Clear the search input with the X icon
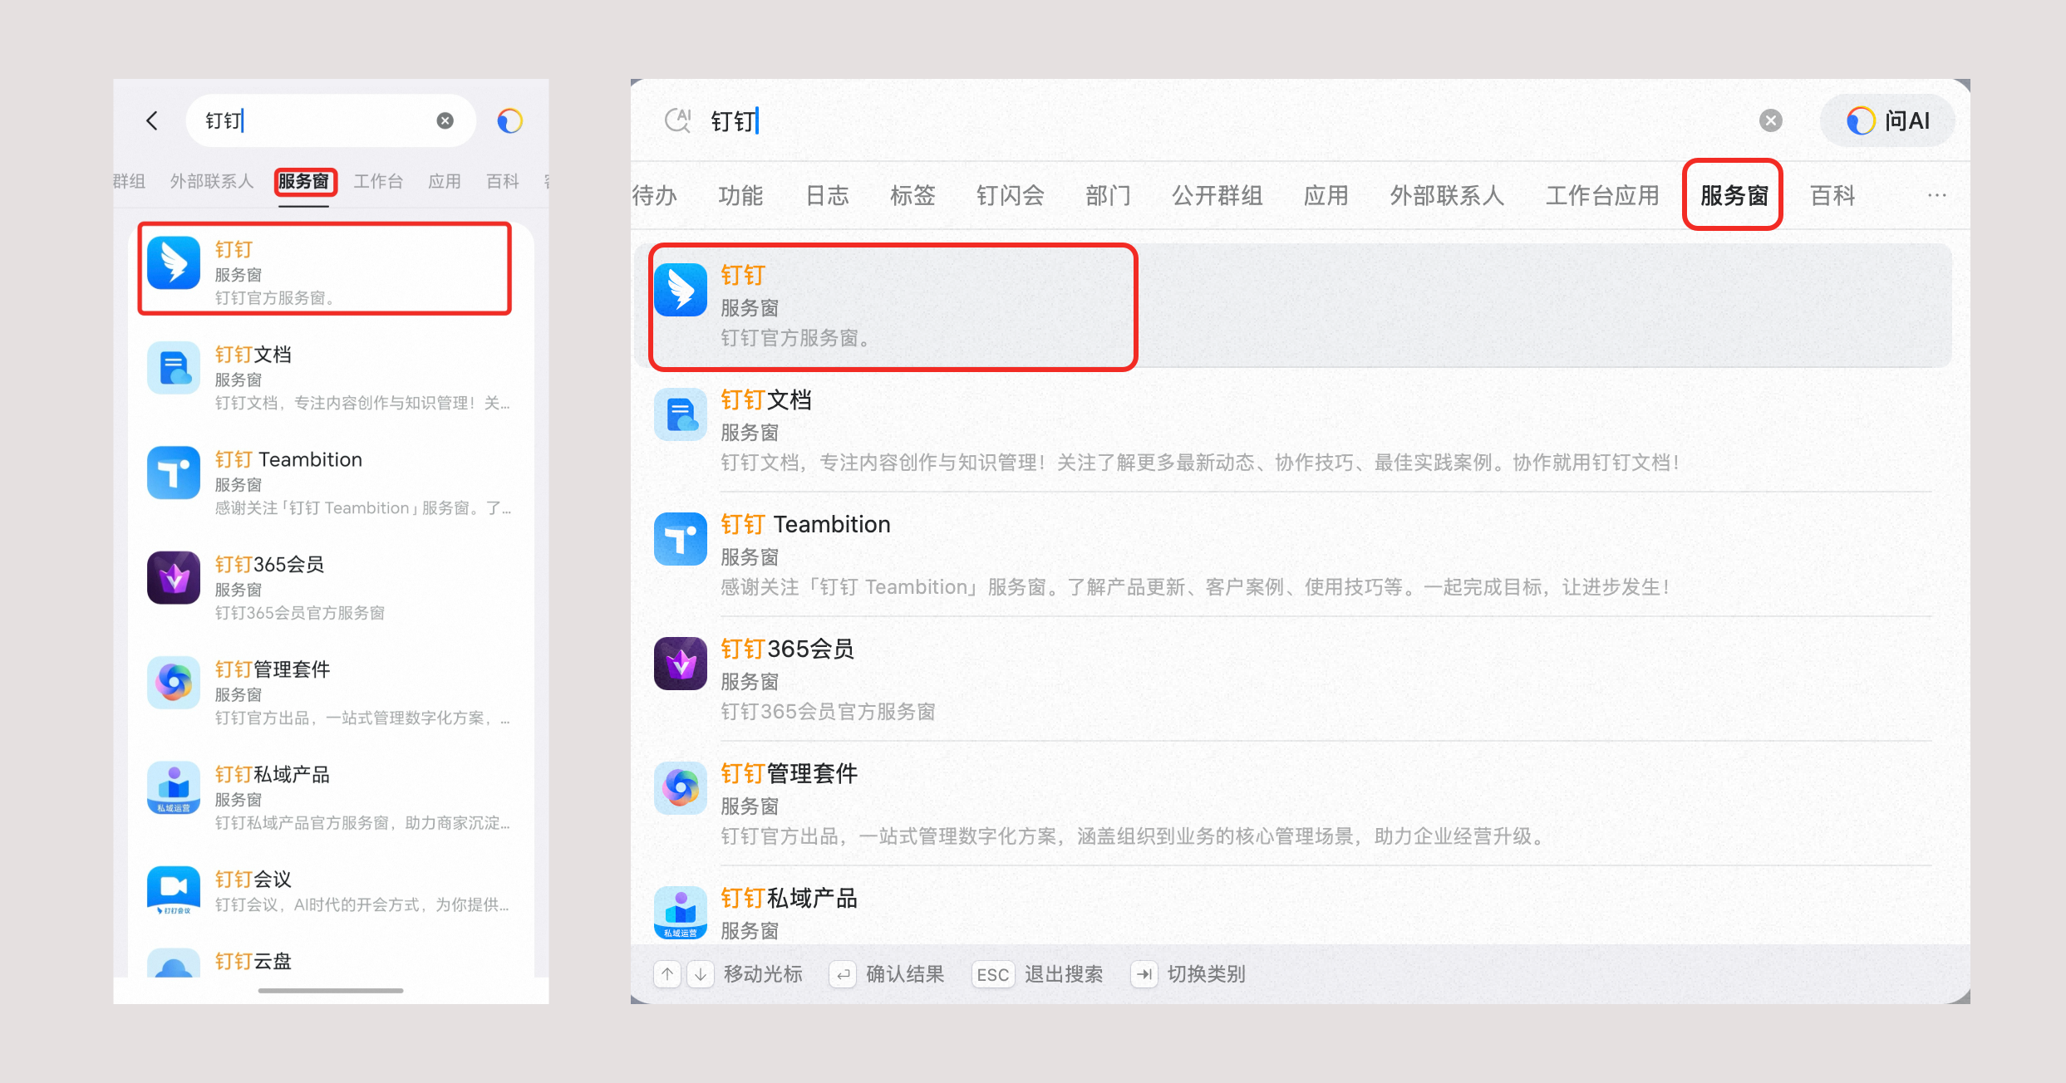The image size is (2066, 1083). click(x=1770, y=120)
